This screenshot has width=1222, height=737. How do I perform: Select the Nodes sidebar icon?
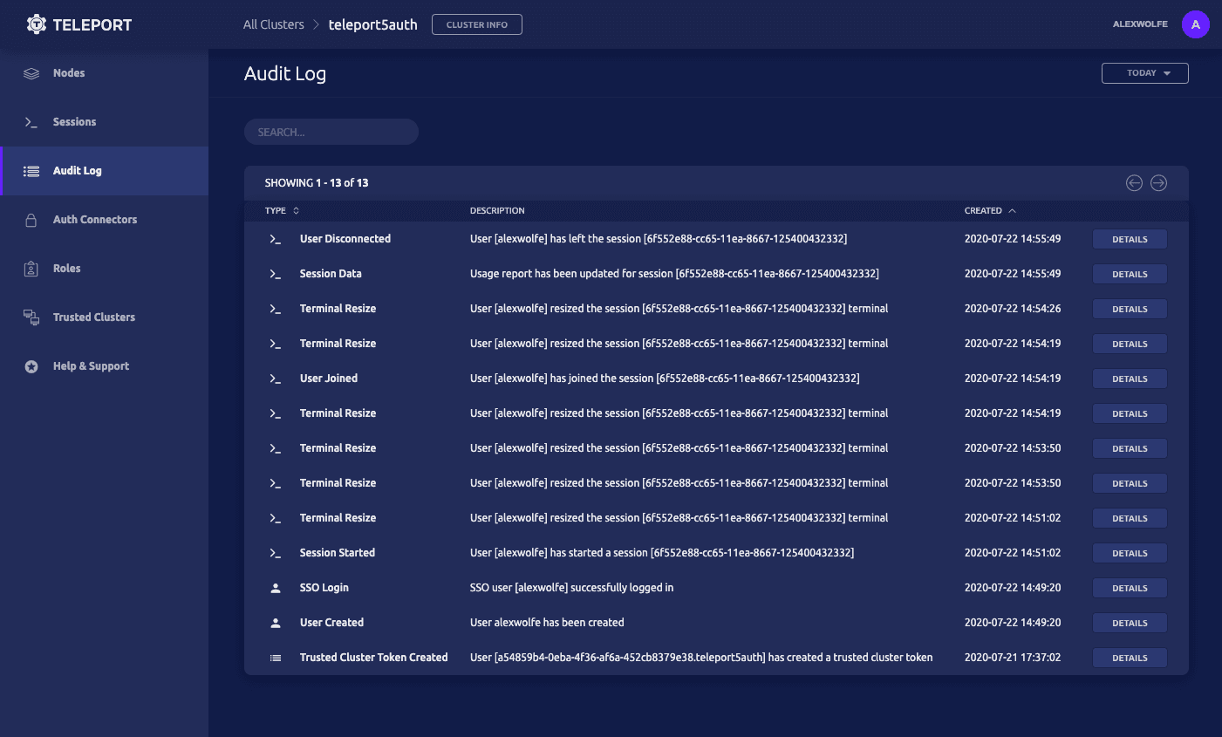(x=31, y=73)
